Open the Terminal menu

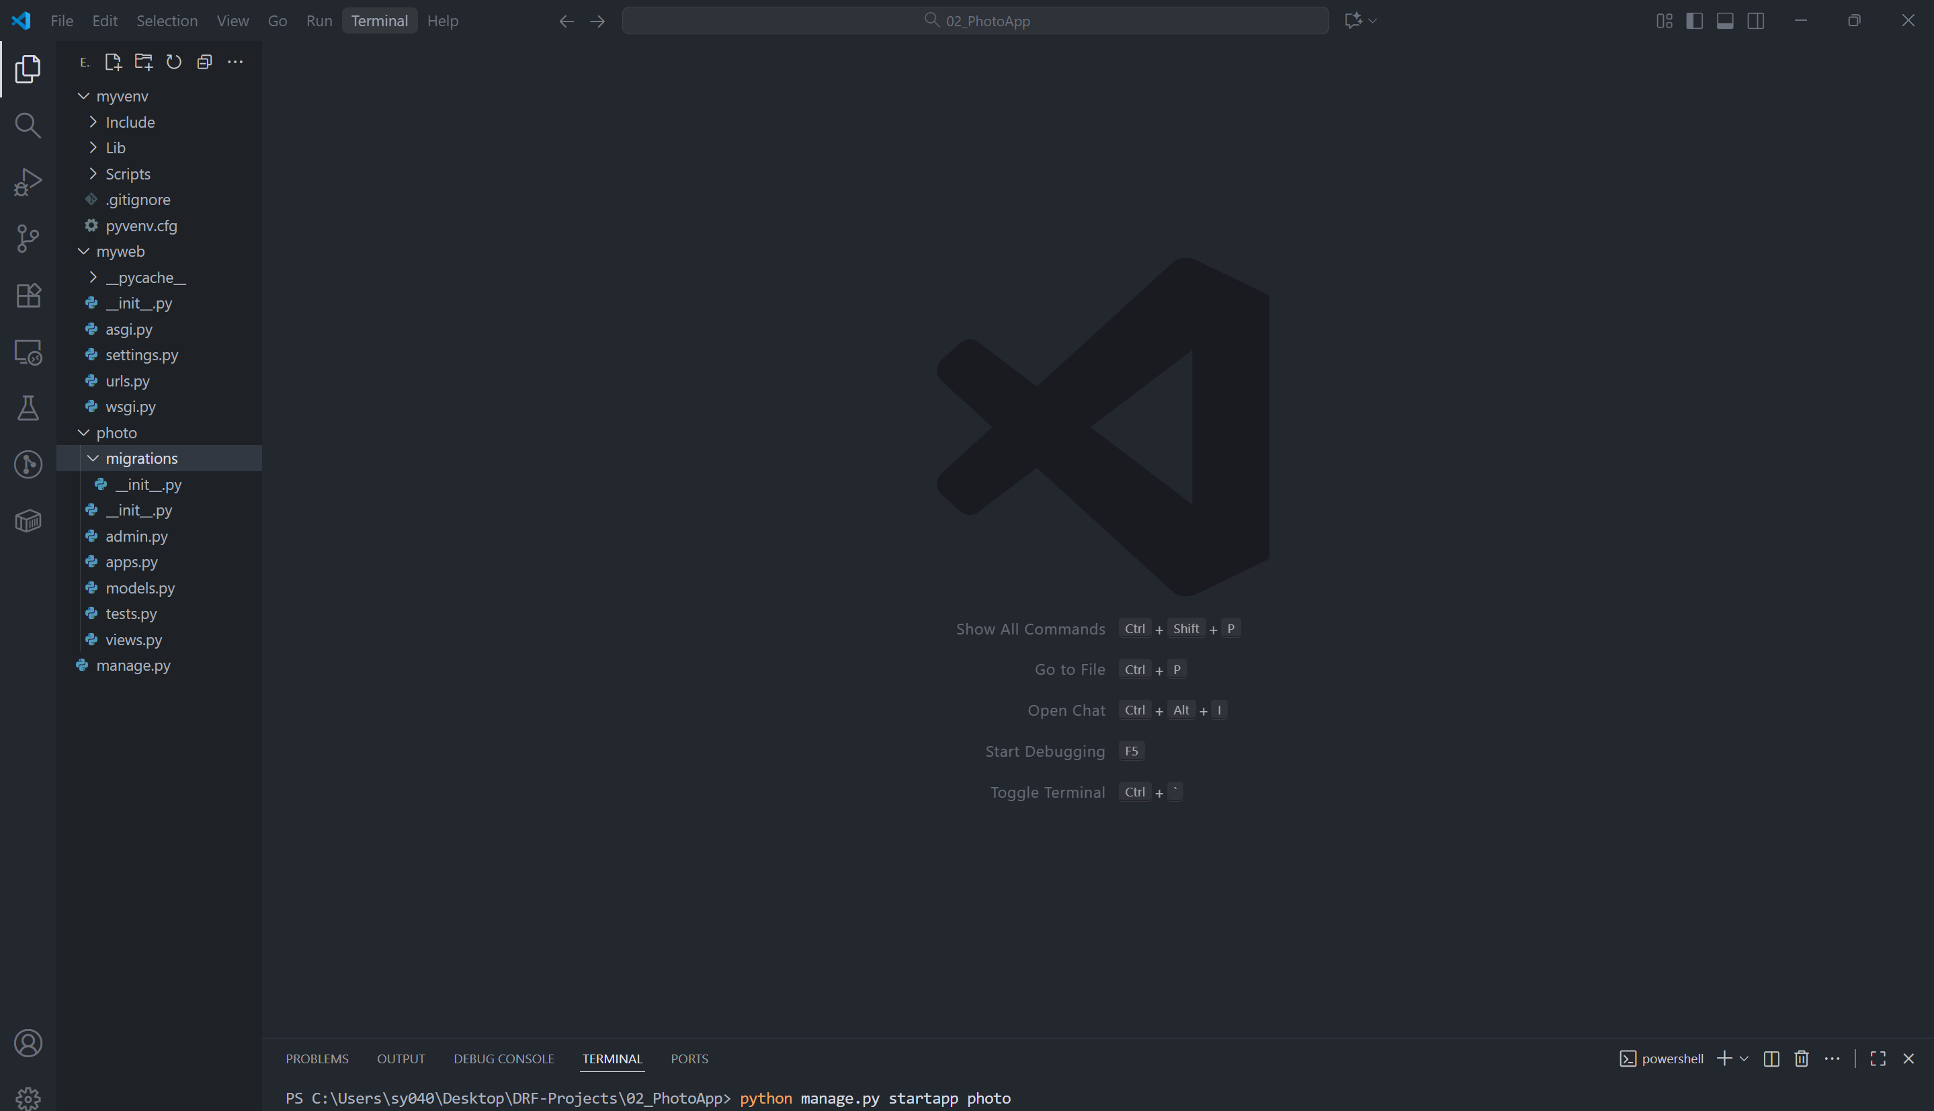click(379, 21)
